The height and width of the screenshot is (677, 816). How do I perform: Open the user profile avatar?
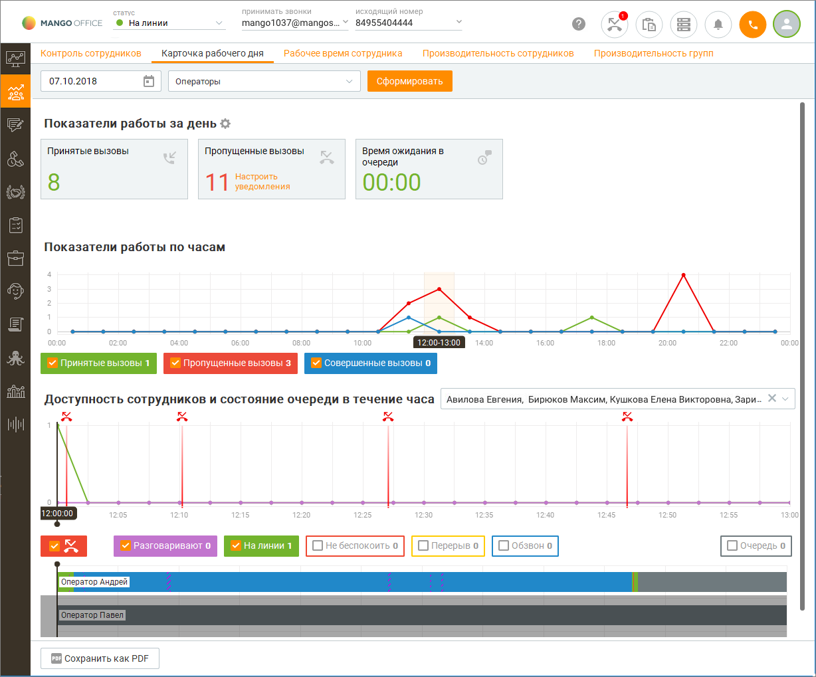pos(787,25)
